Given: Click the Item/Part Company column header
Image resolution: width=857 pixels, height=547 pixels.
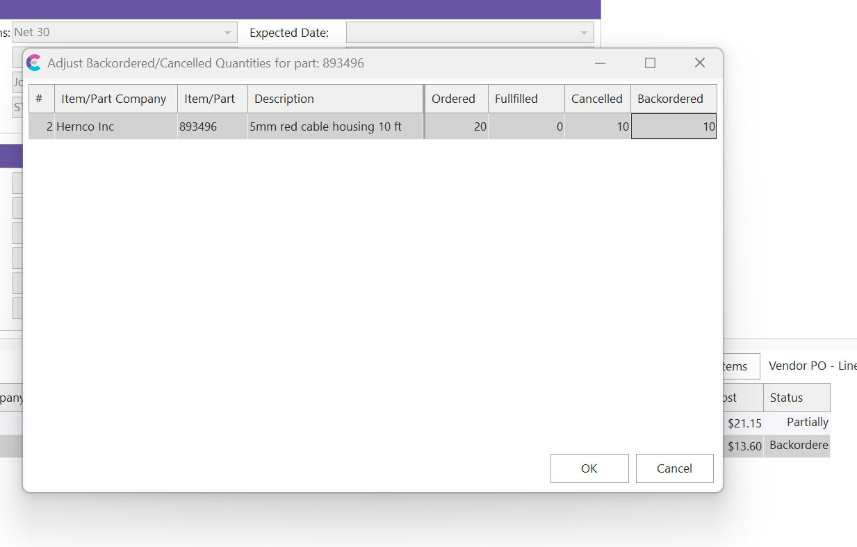Looking at the screenshot, I should click(x=115, y=99).
